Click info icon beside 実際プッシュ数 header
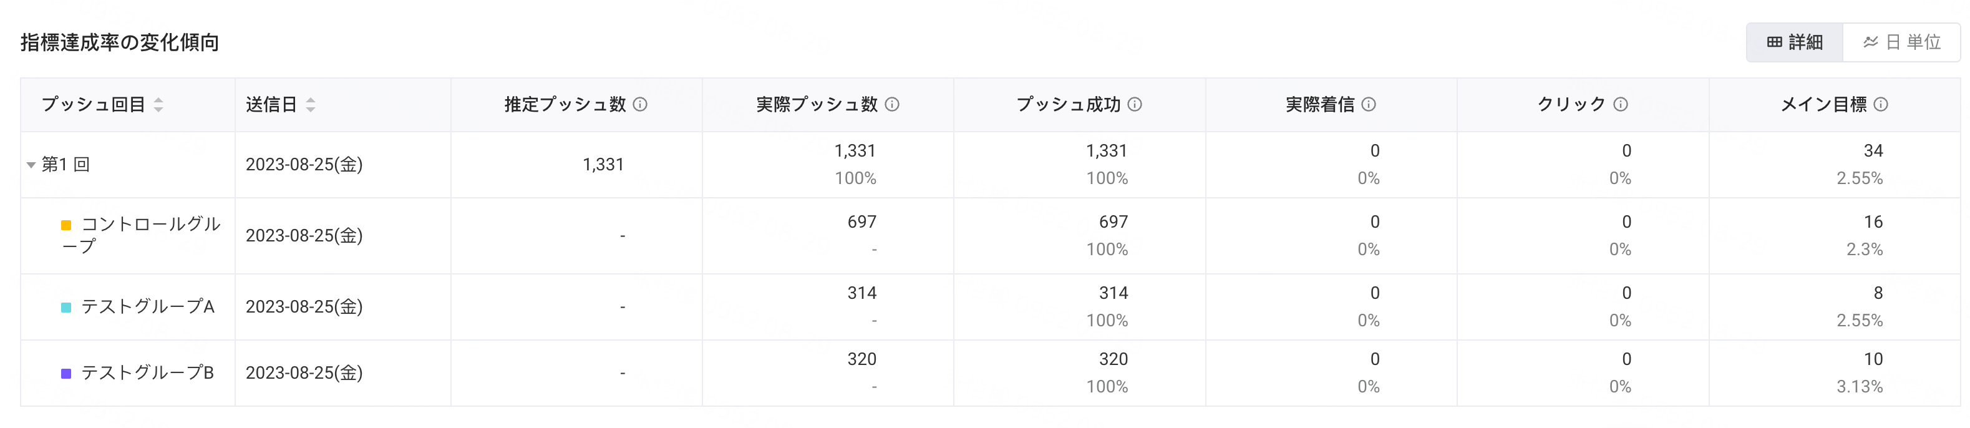1970x428 pixels. click(x=891, y=104)
